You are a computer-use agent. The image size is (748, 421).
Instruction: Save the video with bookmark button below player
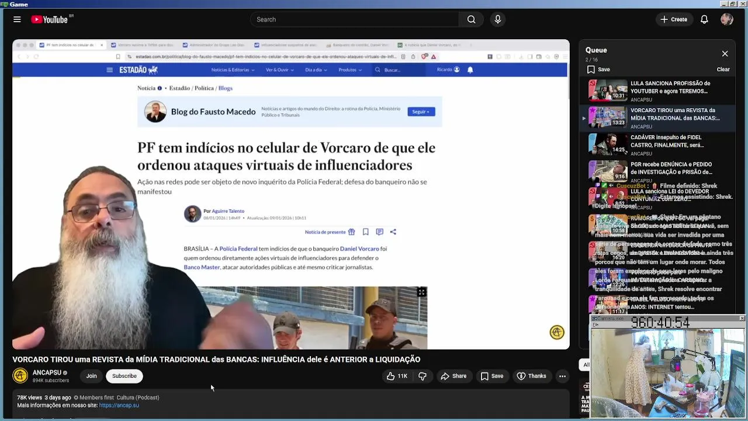[492, 376]
